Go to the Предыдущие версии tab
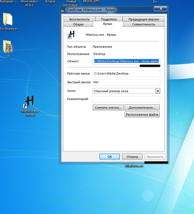This screenshot has width=194, height=214. [x=144, y=19]
